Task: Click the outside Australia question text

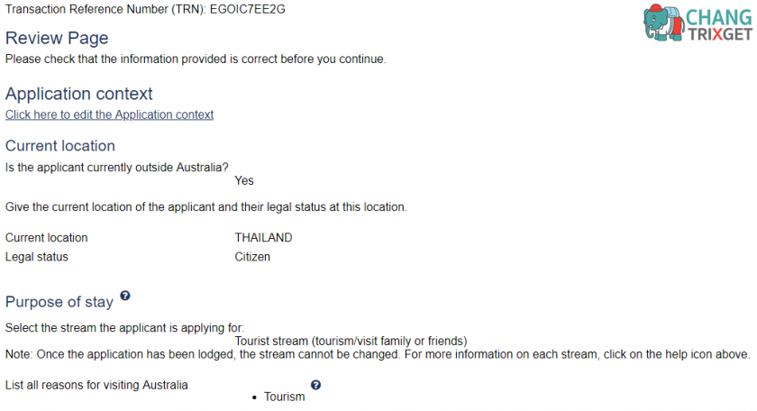Action: tap(117, 168)
